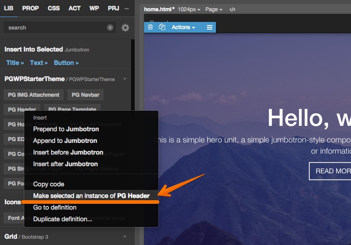Image resolution: width=351 pixels, height=245 pixels.
Task: Select the PG Navbar component
Action: click(86, 95)
